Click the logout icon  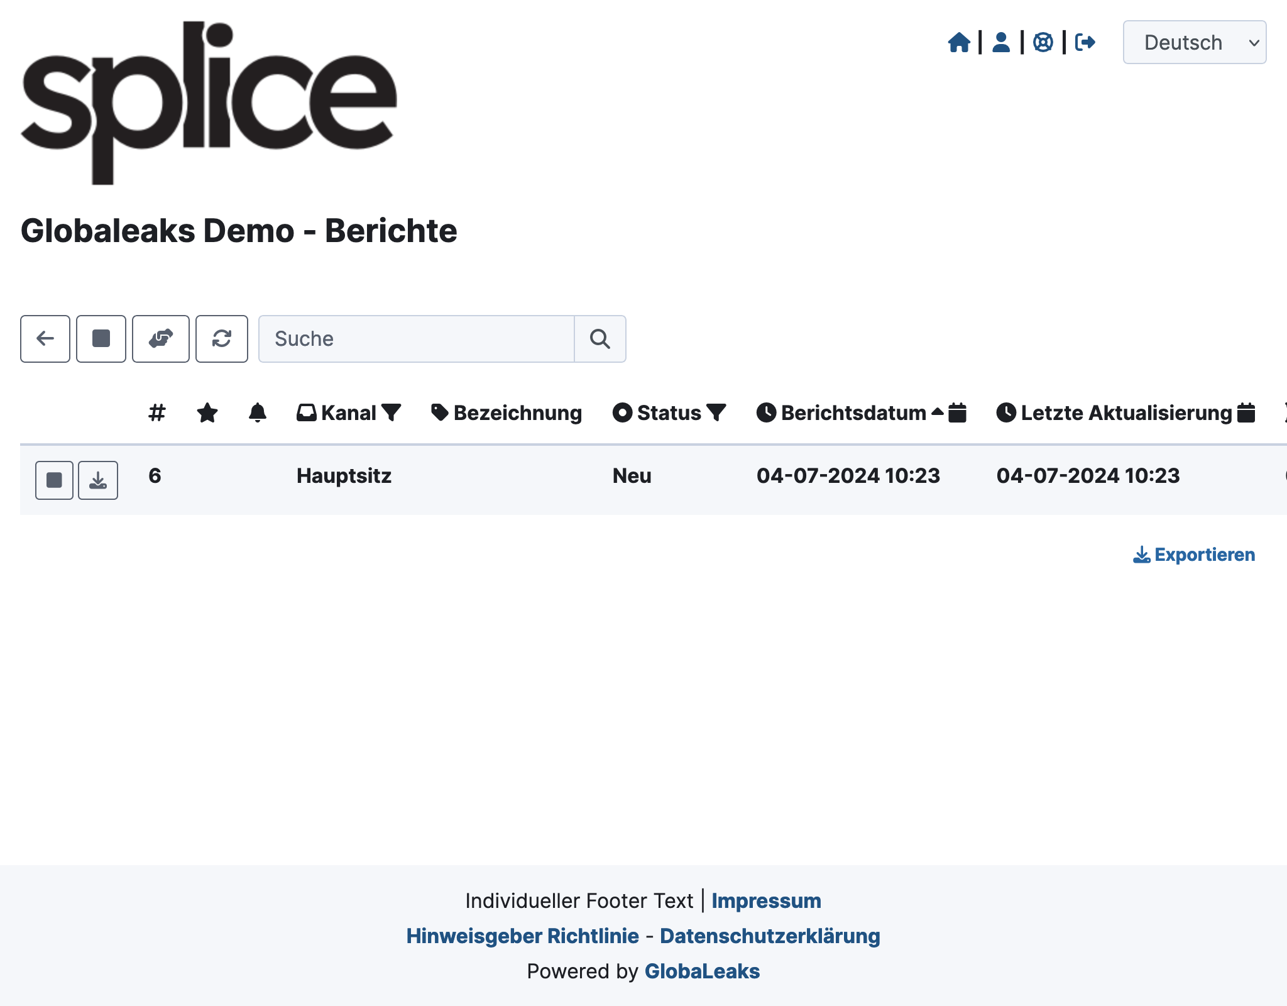click(1085, 42)
